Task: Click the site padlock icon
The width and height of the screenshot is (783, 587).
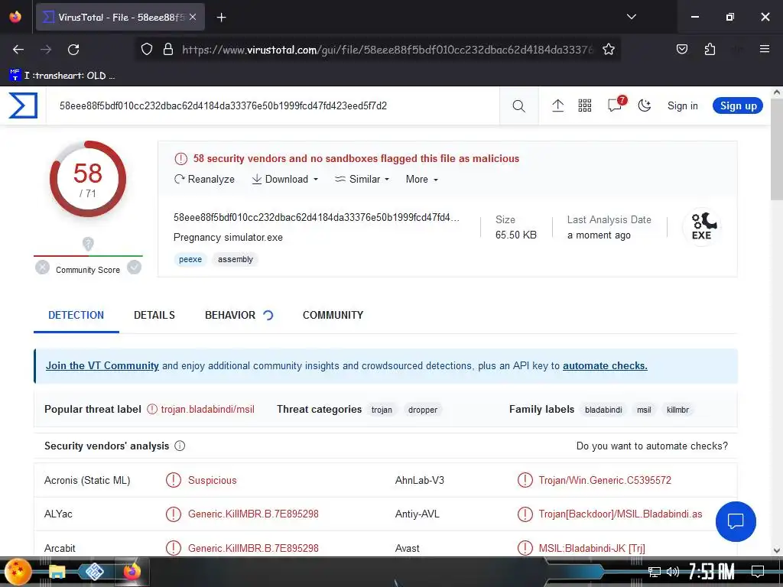Action: [168, 49]
